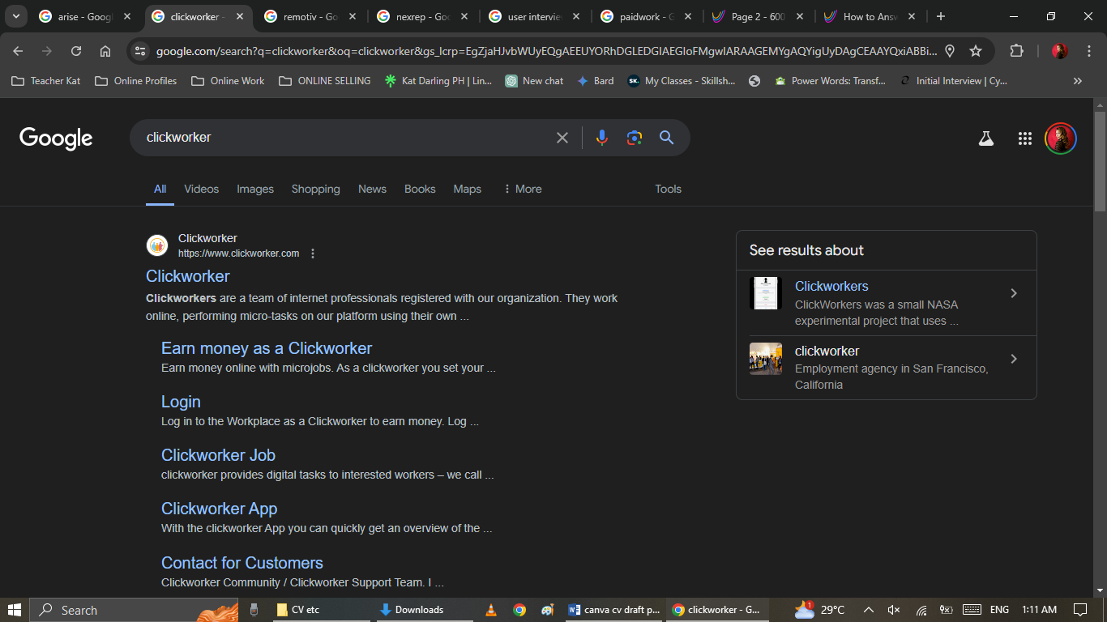The width and height of the screenshot is (1107, 622).
Task: Show more bookmarks with the double chevron
Action: (1078, 81)
